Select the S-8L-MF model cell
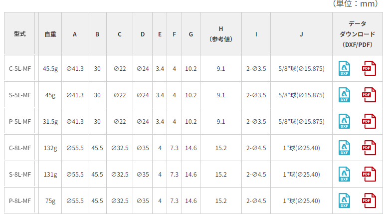 click(19, 175)
